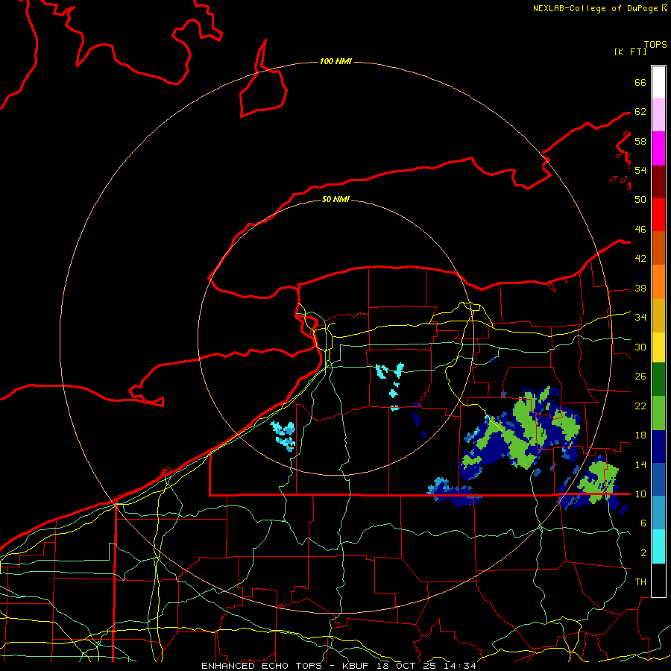The image size is (671, 671).
Task: Click the 34 value on the legend
Action: [x=640, y=318]
